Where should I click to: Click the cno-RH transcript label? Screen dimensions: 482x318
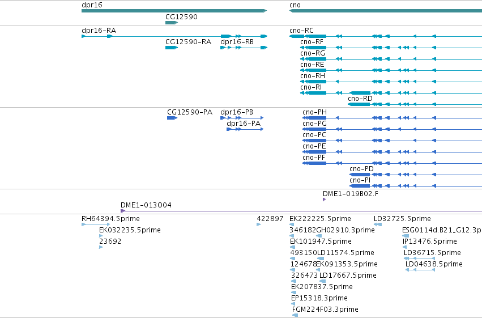312,76
